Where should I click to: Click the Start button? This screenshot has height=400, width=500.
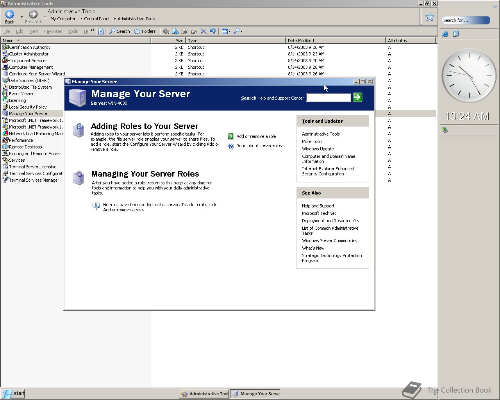(x=13, y=393)
